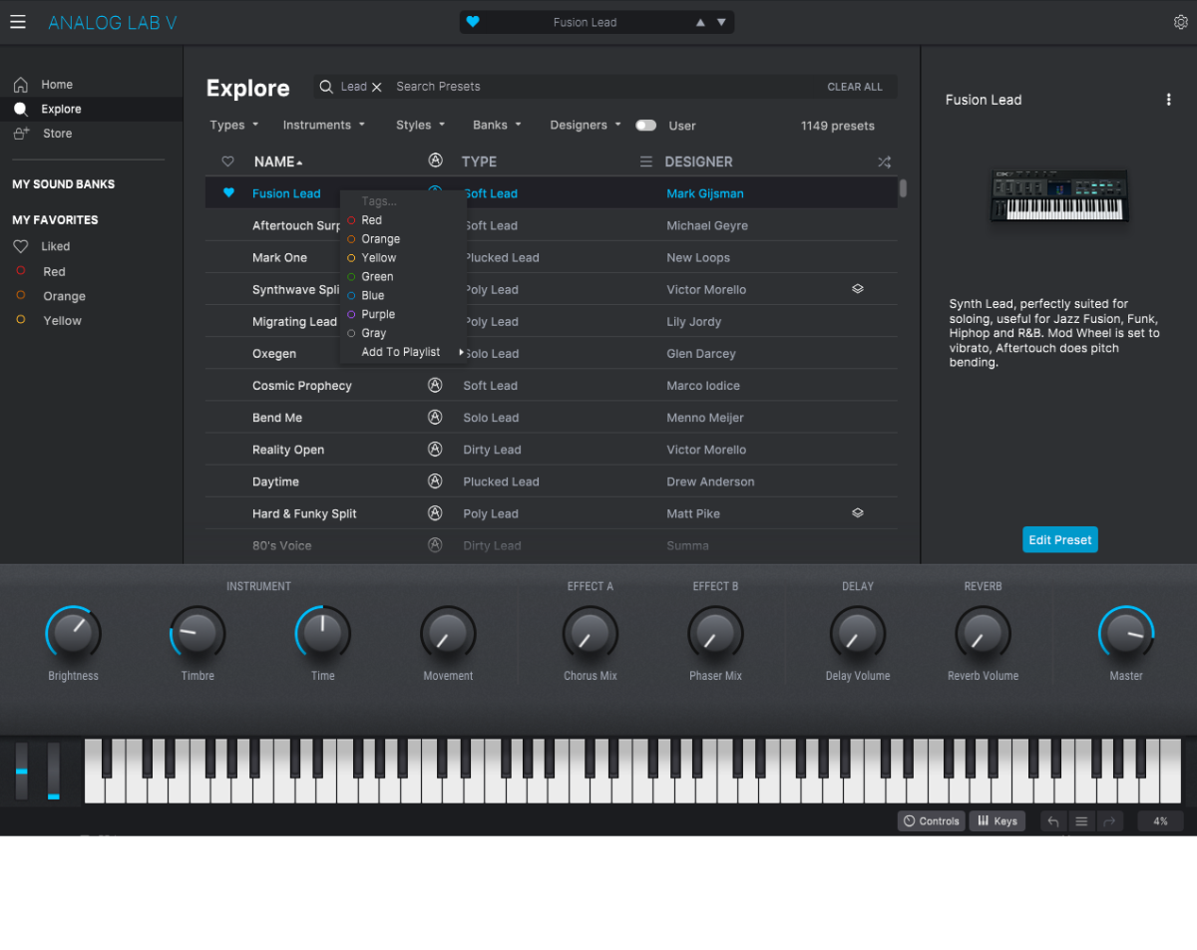1197x950 pixels.
Task: Expand the Types filter dropdown
Action: pos(234,126)
